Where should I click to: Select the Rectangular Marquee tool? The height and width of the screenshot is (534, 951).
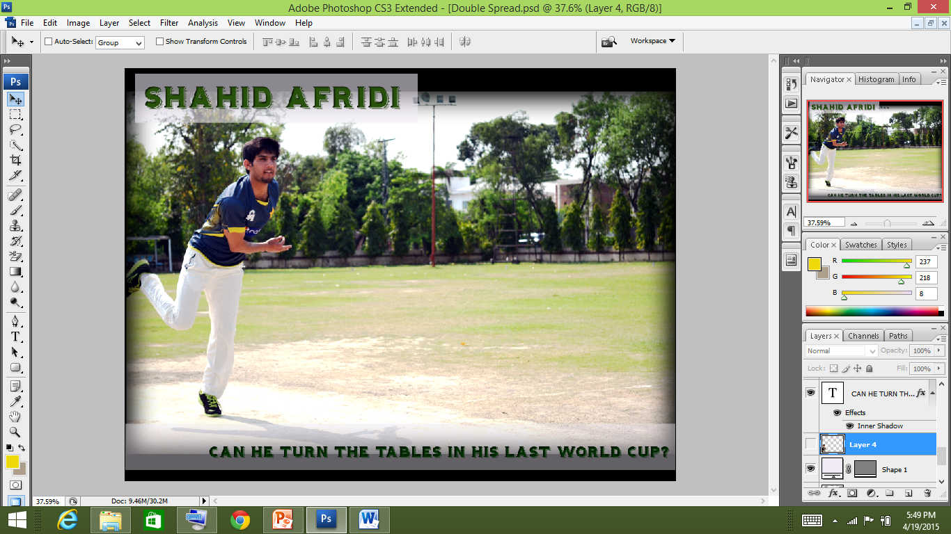click(x=15, y=115)
